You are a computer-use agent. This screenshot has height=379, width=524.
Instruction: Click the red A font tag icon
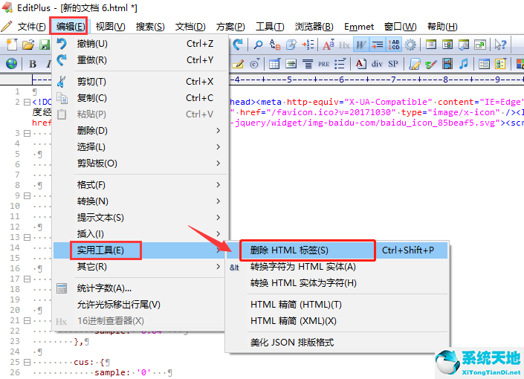(360, 63)
